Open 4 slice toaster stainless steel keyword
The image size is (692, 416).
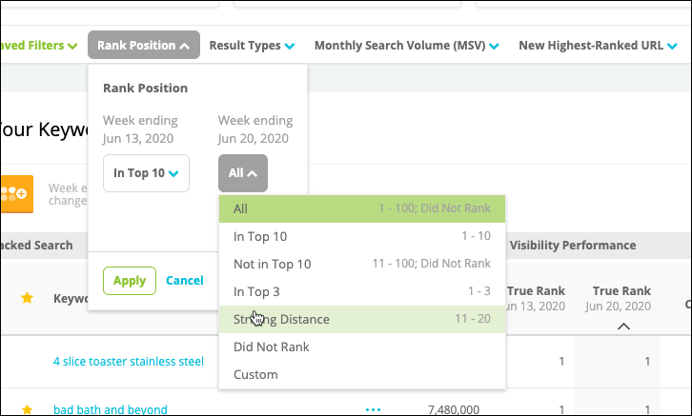coord(129,362)
